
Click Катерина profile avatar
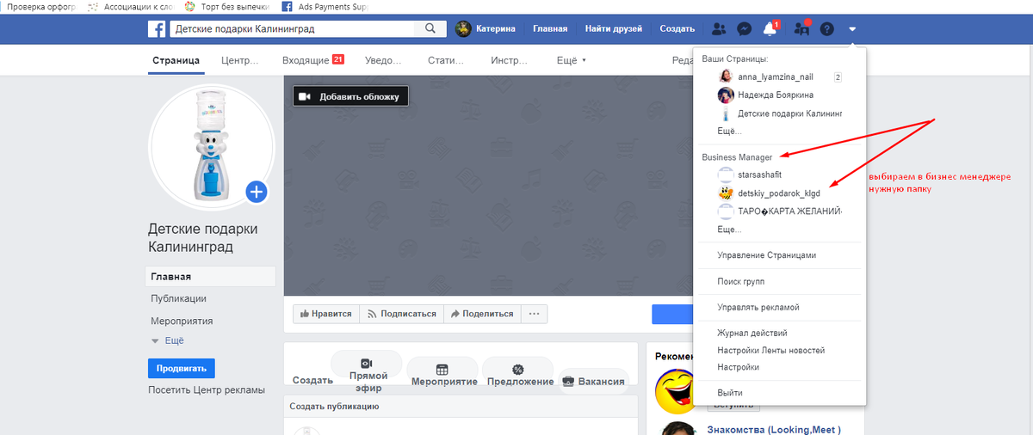click(464, 28)
